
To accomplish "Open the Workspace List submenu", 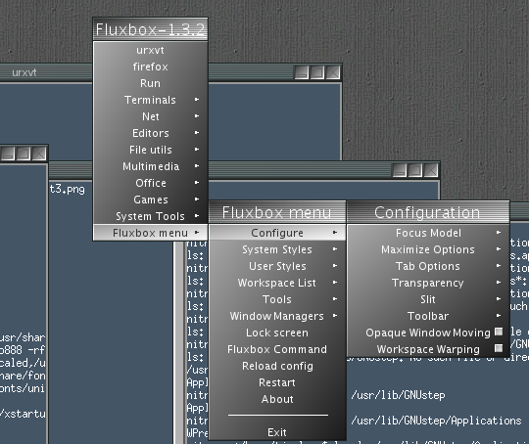I will 277,283.
